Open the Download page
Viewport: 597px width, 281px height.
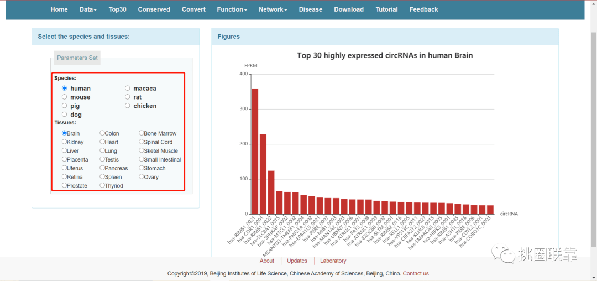[x=349, y=9]
